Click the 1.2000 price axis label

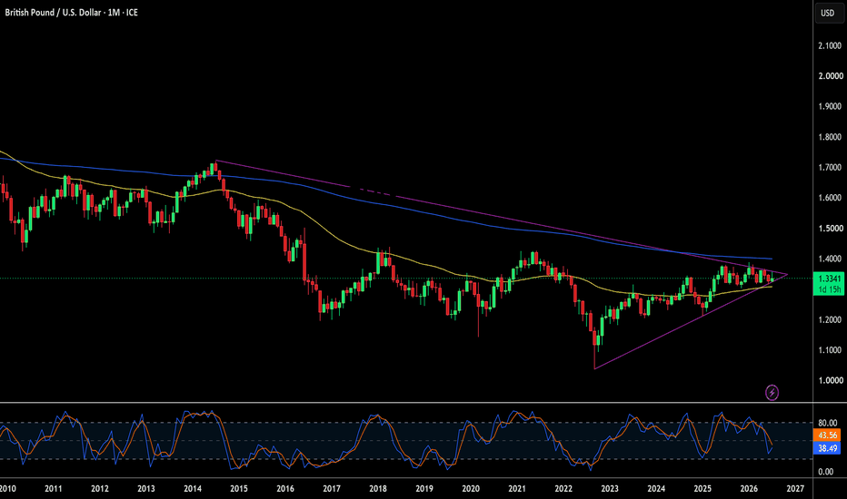[831, 319]
